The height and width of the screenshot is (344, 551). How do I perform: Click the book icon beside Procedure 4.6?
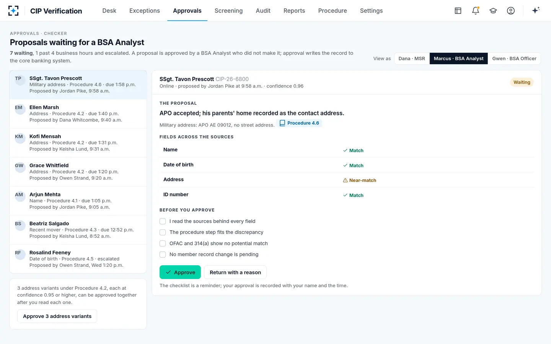(x=282, y=123)
